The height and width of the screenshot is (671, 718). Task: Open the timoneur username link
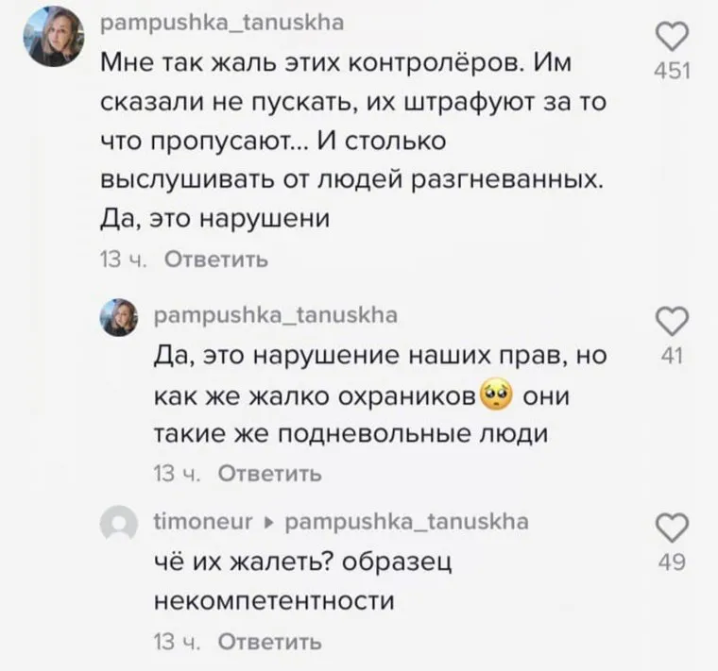click(204, 522)
